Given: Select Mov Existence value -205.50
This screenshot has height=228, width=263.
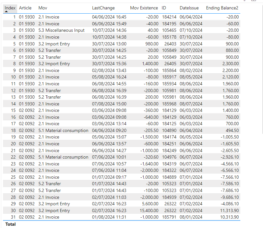Looking at the screenshot, I should pos(151,130).
